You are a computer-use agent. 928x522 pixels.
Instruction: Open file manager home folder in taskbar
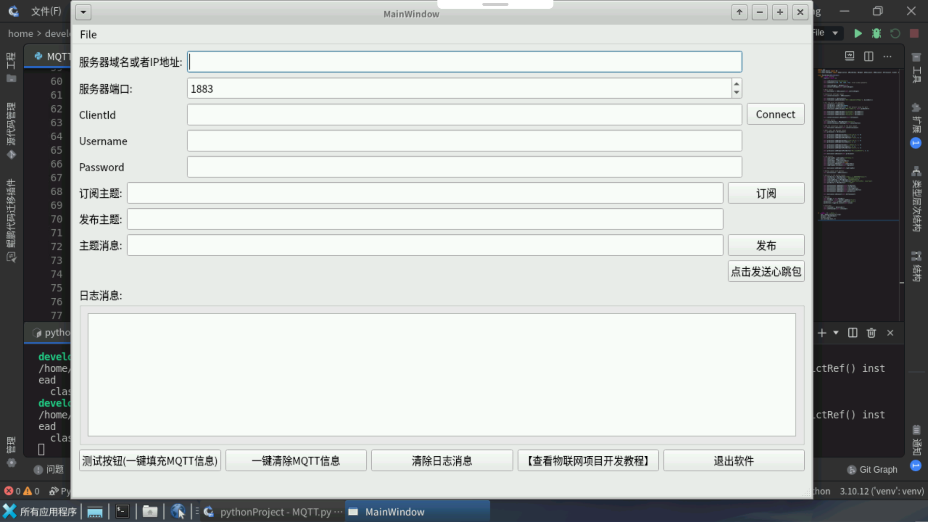[x=150, y=511]
